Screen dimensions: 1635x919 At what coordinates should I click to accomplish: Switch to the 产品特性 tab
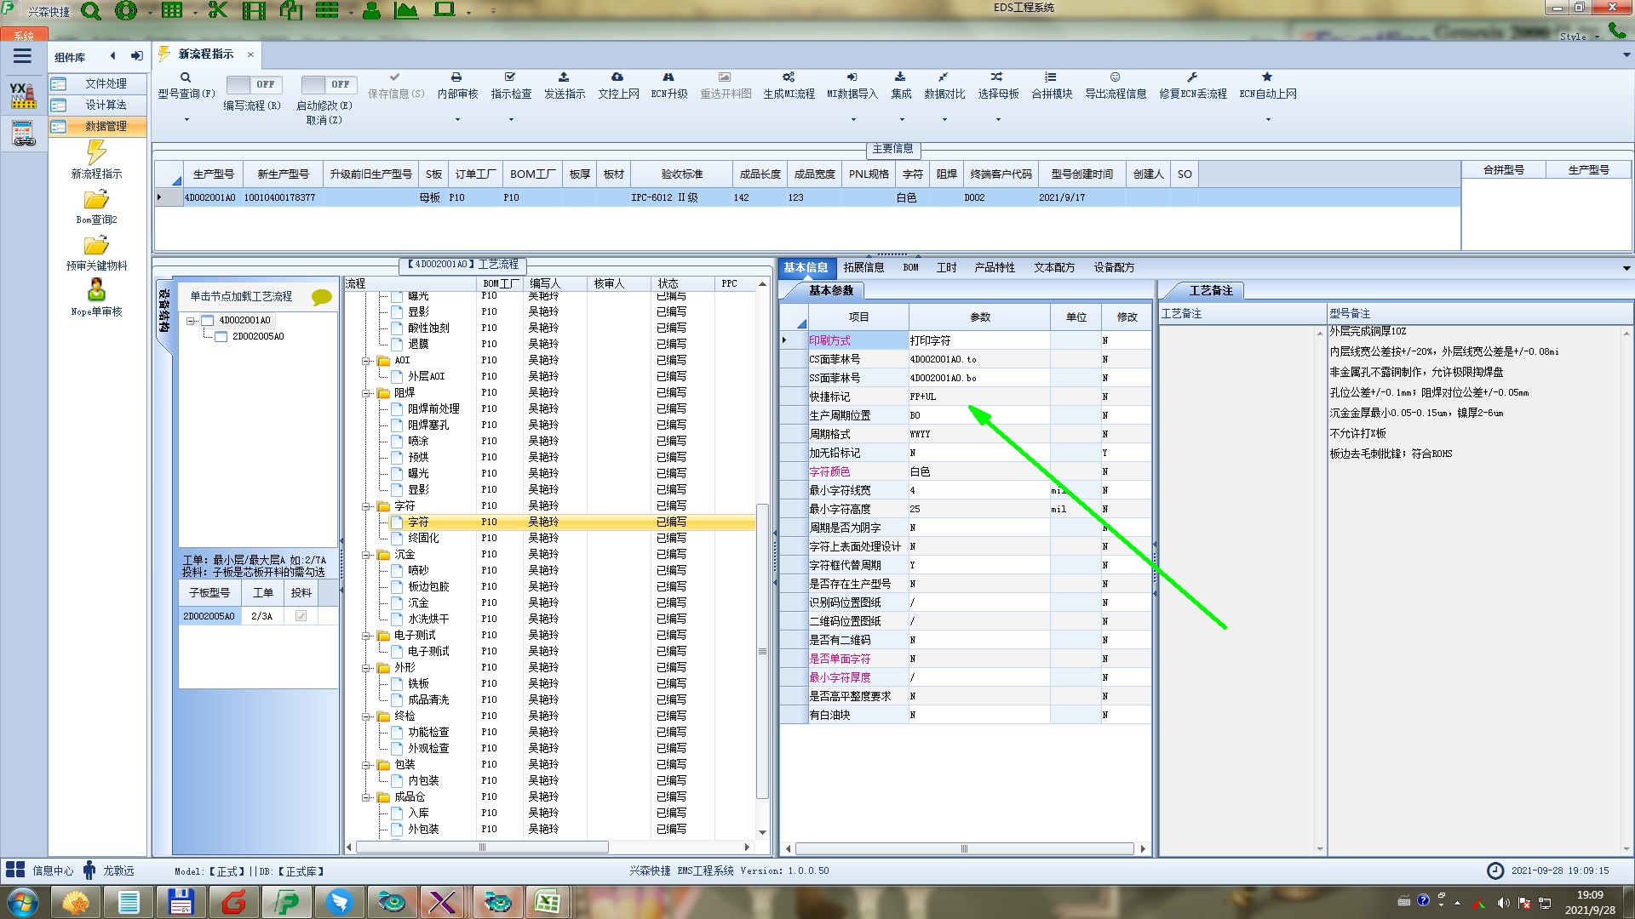[x=995, y=267]
